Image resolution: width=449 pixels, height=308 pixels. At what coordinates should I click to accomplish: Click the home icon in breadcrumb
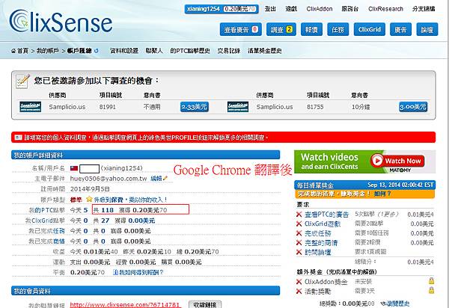[x=13, y=51]
